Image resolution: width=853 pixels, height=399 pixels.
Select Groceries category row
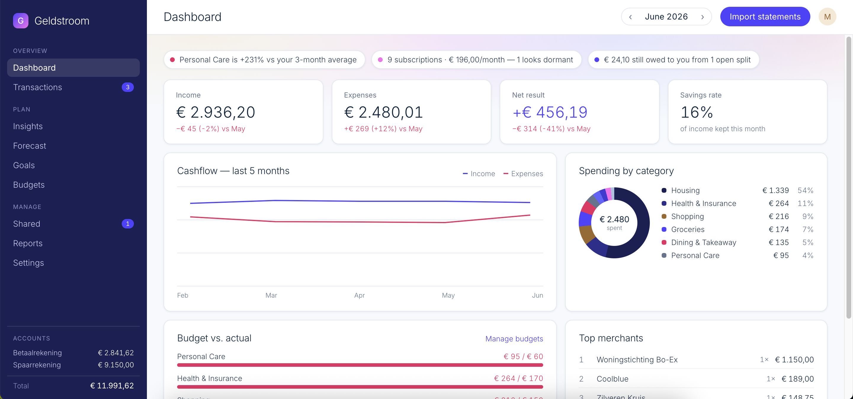point(737,229)
